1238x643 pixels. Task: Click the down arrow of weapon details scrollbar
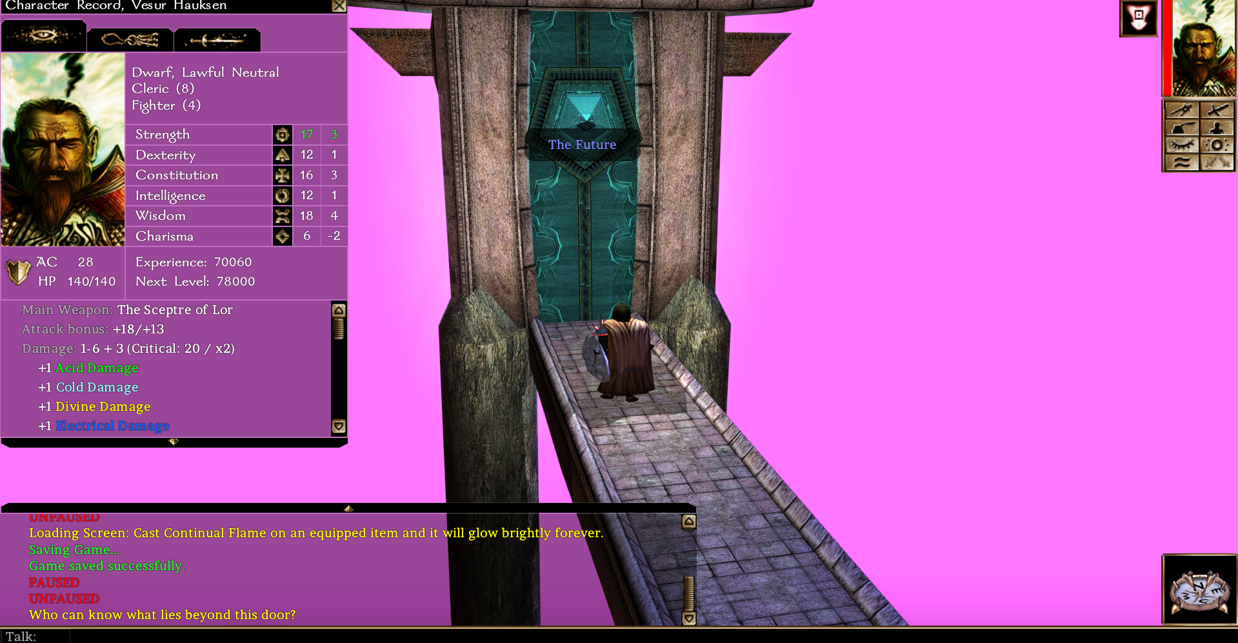click(339, 426)
